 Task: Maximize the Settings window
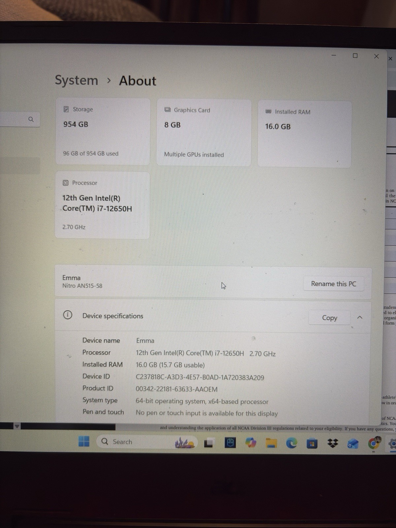coord(355,55)
